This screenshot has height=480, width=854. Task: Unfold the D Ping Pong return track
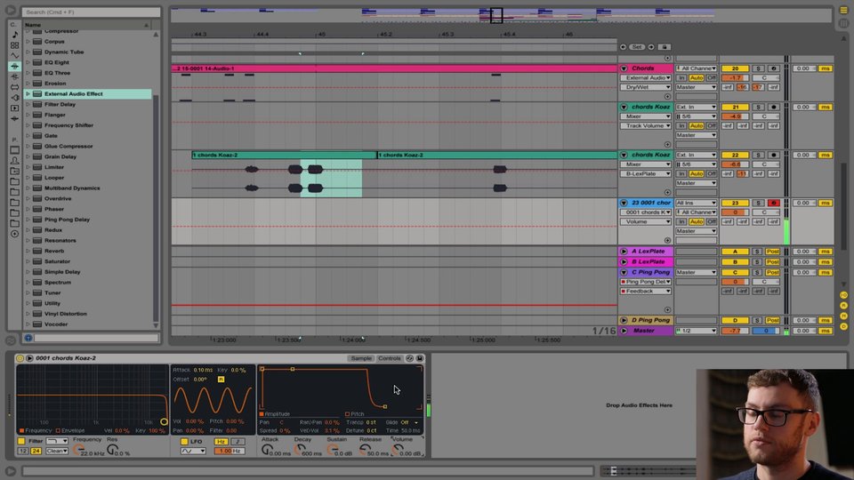[x=624, y=320]
